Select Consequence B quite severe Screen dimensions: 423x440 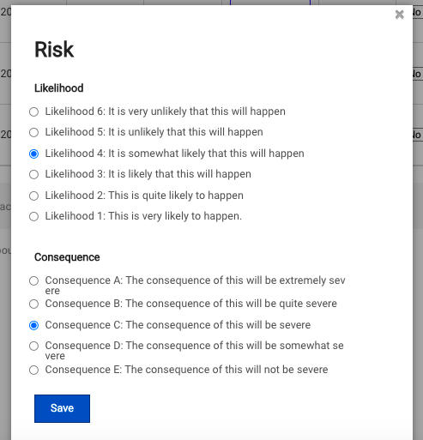tap(33, 304)
